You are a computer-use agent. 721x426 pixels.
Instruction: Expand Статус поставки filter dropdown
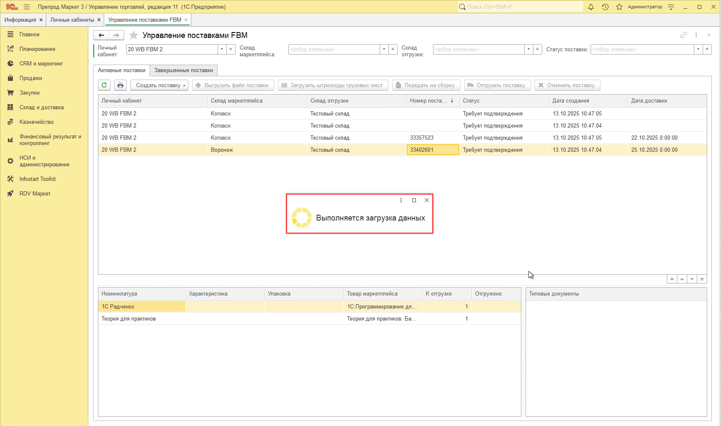698,49
